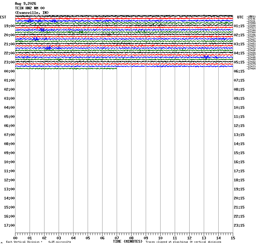Click the end of the last green trace
257x246 pixels.
(116, 69)
